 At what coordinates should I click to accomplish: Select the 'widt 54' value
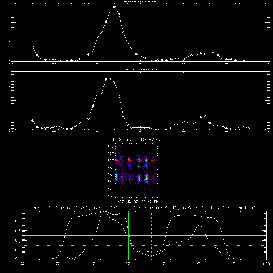(247, 208)
